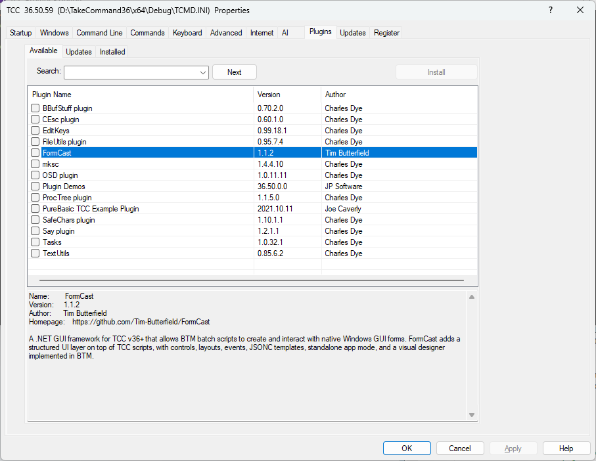Check the FormCast plugin checkbox
This screenshot has height=461, width=596.
click(x=35, y=152)
